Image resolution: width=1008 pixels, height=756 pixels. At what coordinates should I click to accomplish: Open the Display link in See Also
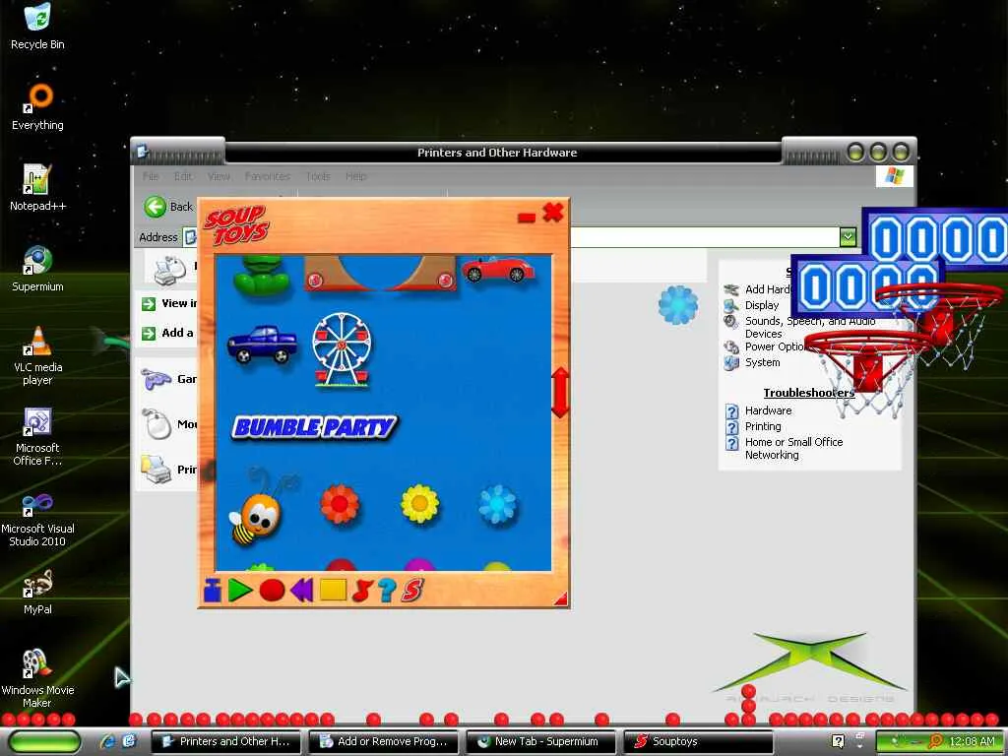click(x=761, y=305)
